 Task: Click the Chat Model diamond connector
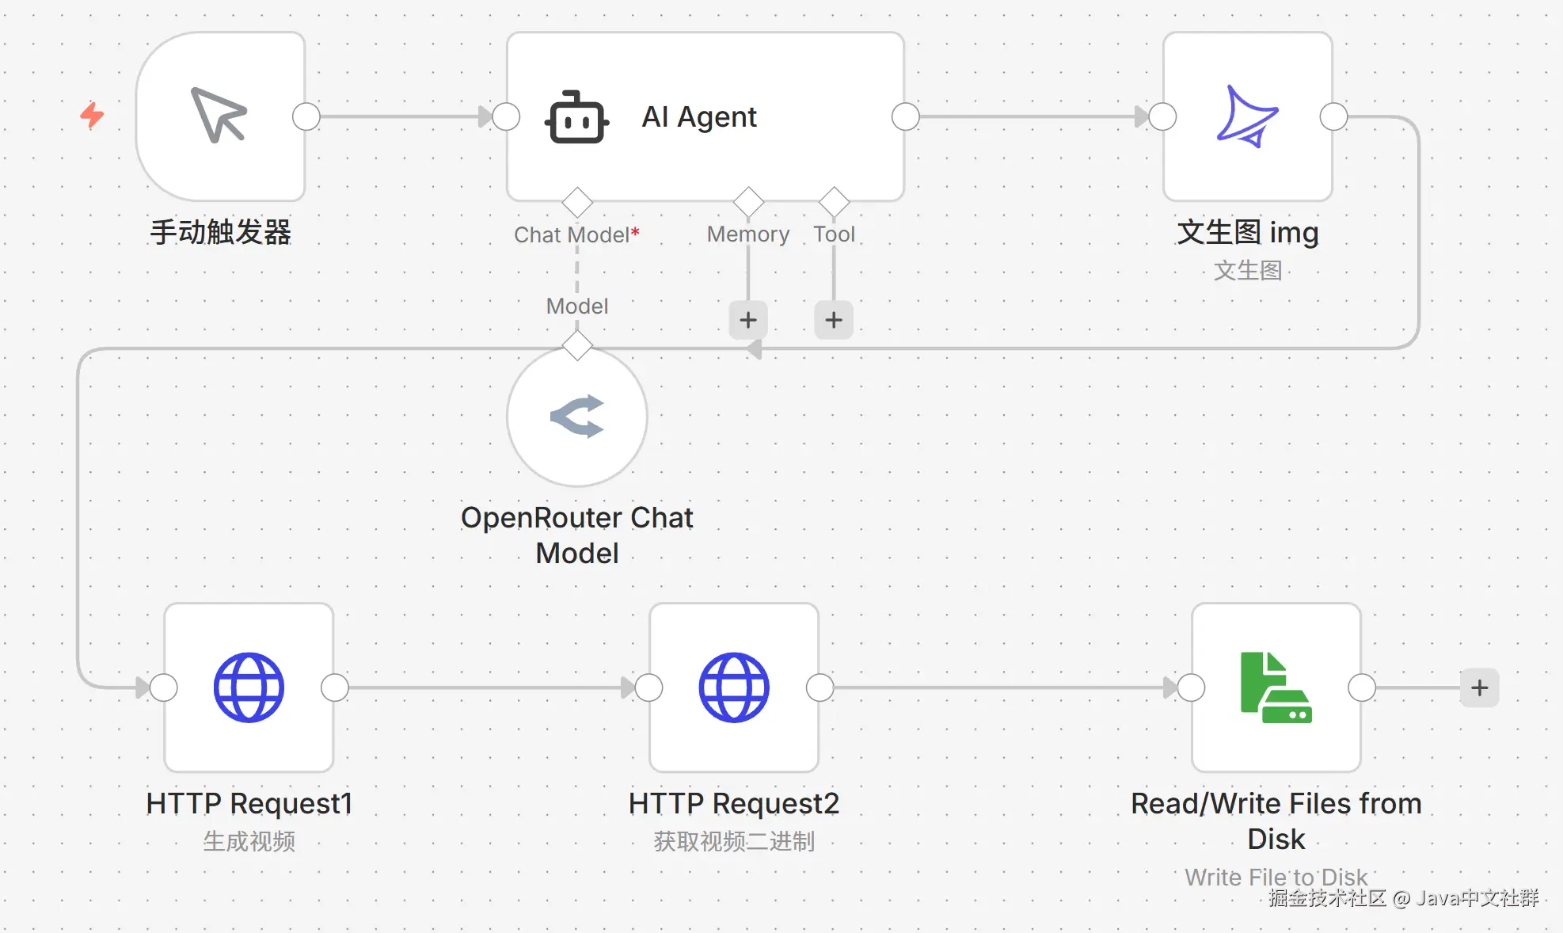[577, 202]
